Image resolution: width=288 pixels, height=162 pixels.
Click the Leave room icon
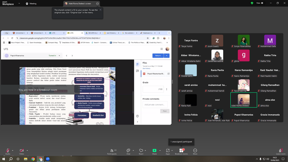pos(281,150)
